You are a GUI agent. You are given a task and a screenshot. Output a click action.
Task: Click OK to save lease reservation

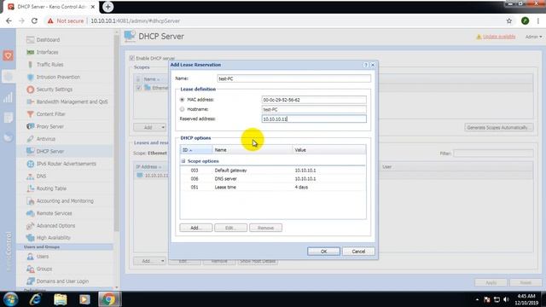[x=323, y=252]
